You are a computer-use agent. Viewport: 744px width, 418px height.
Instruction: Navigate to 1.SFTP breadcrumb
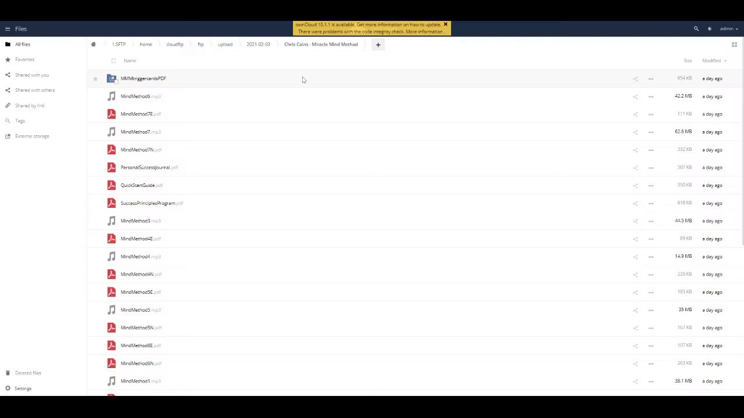(119, 44)
